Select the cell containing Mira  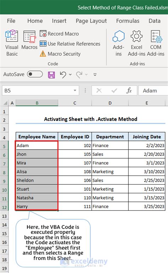[x=37, y=163]
